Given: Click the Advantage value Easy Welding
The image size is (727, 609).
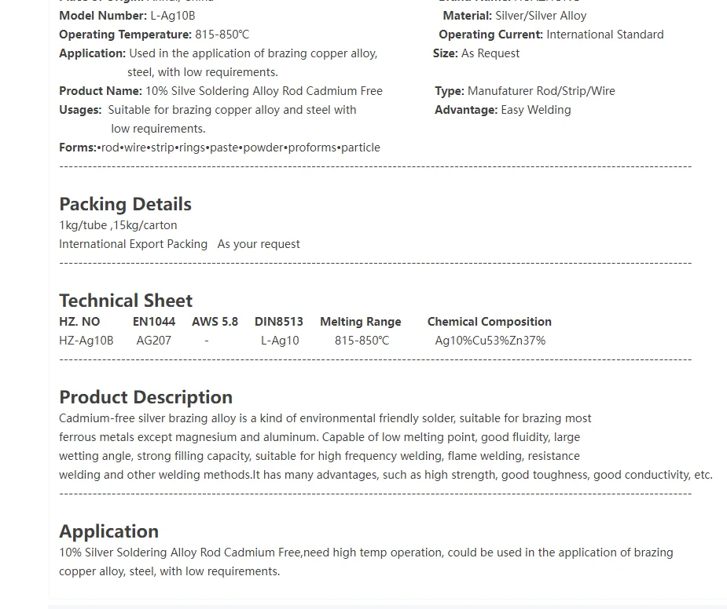Looking at the screenshot, I should click(535, 110).
